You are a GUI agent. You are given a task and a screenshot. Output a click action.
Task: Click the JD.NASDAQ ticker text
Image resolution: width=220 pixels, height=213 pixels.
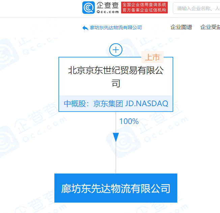point(146,103)
